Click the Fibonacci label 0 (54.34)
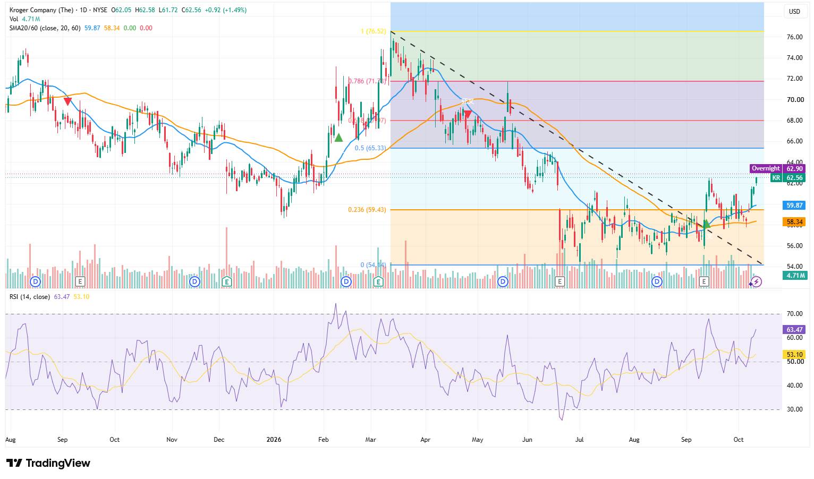Viewport: 814px width, 479px height. (x=374, y=265)
